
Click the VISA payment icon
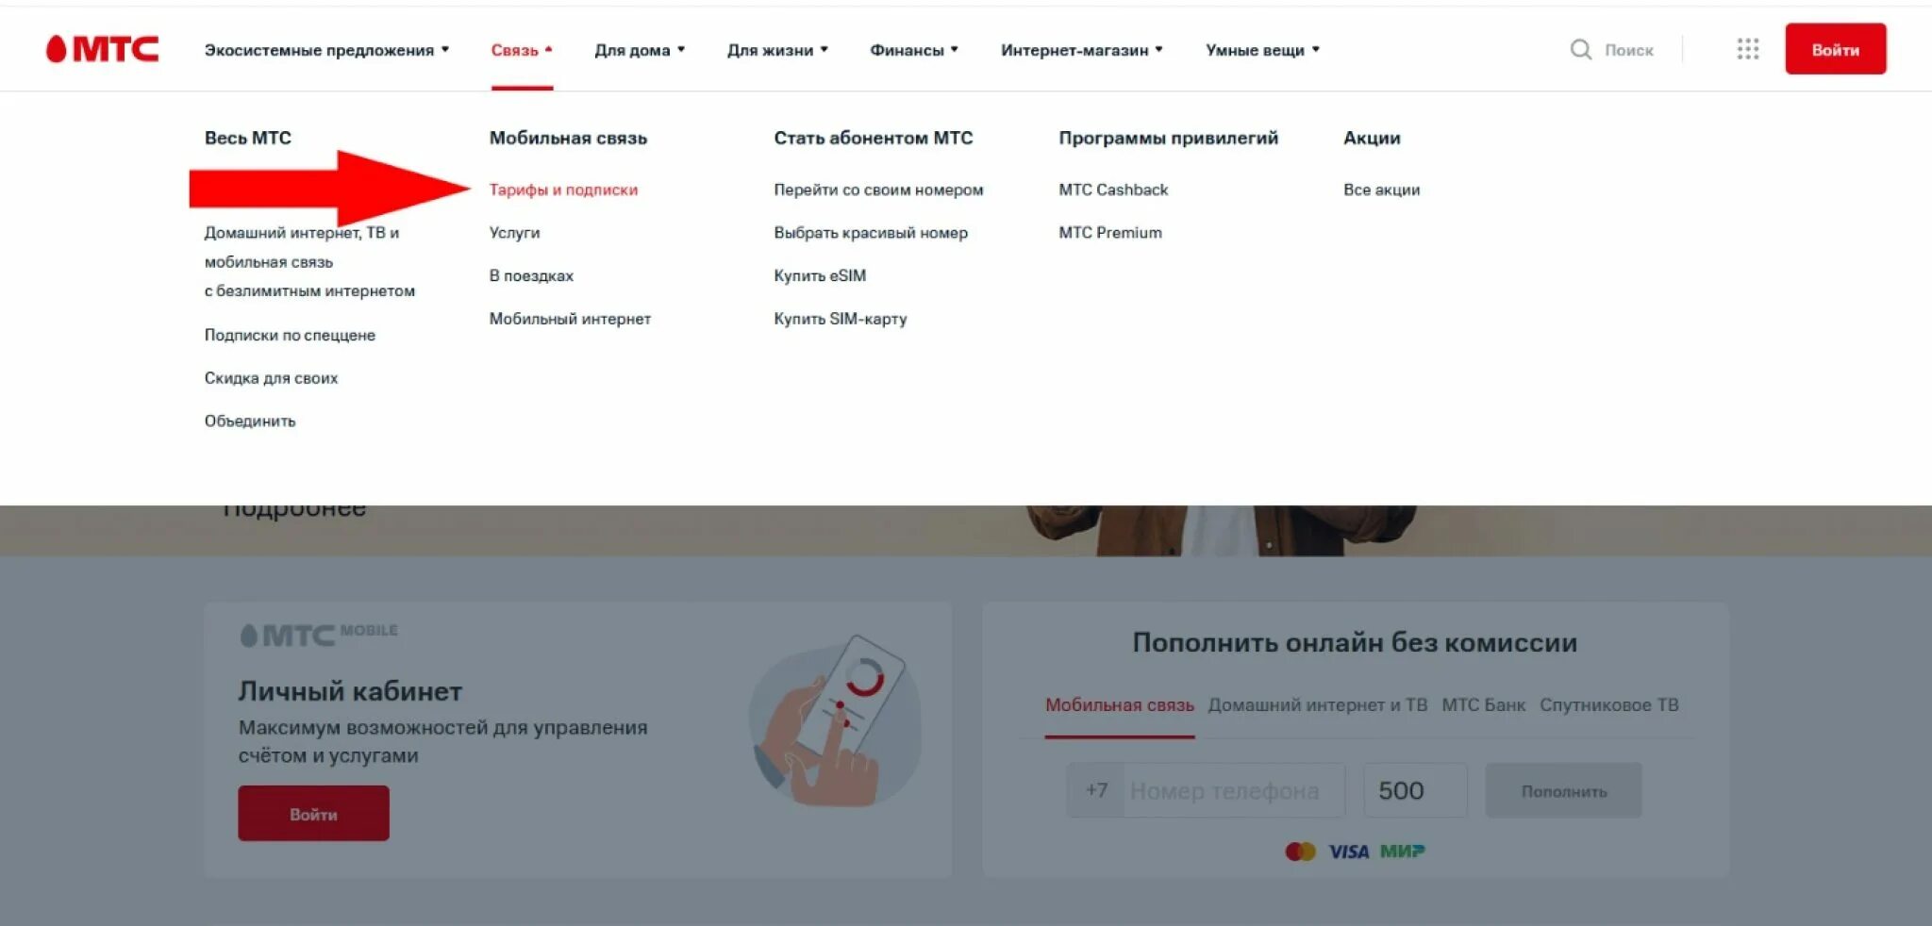[x=1348, y=852]
